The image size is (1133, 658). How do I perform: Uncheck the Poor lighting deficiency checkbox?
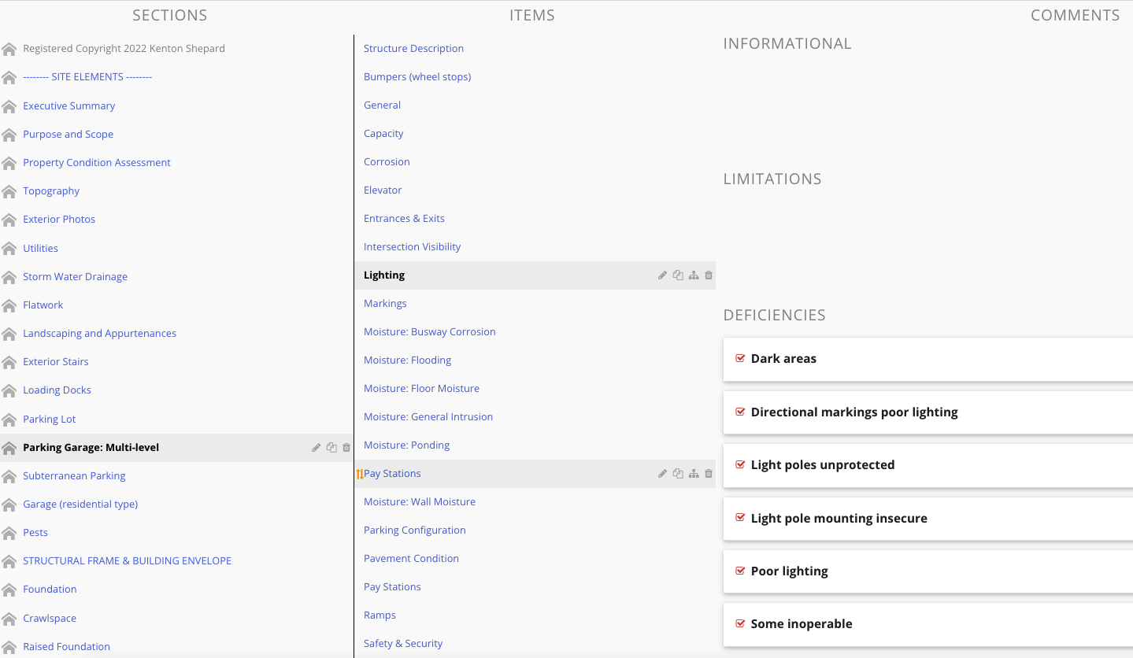(x=740, y=571)
